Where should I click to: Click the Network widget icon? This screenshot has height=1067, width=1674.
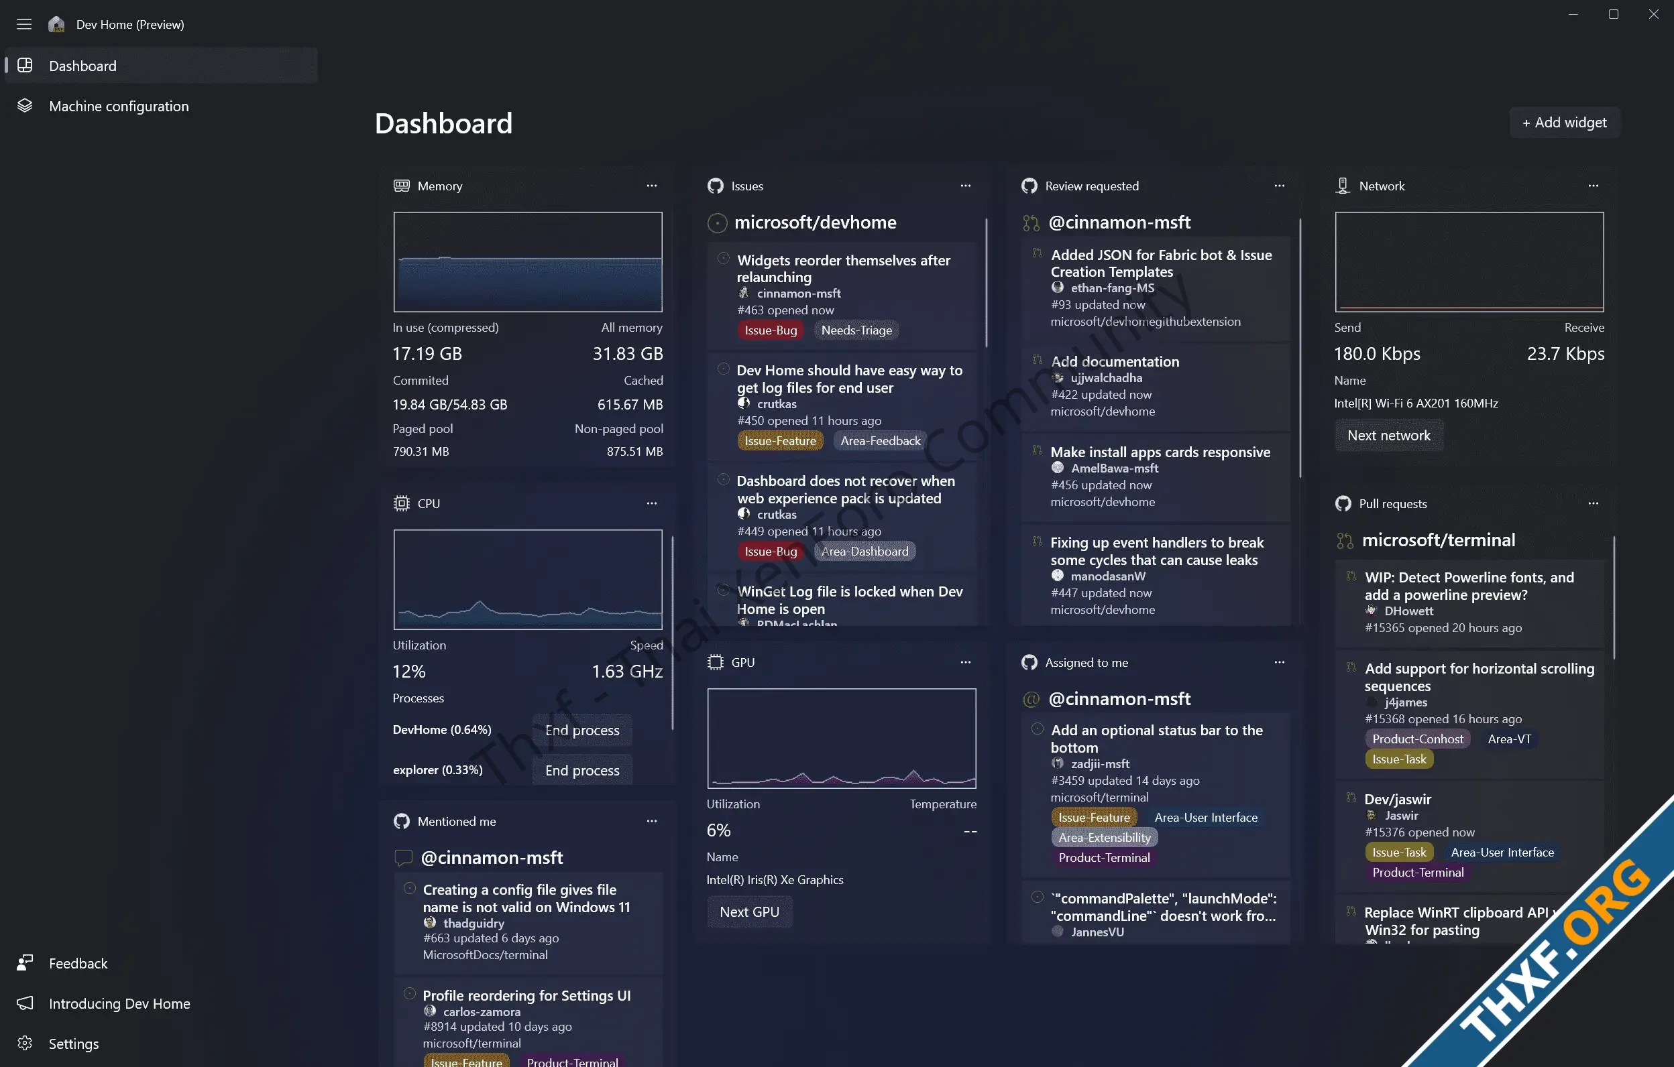[1343, 186]
